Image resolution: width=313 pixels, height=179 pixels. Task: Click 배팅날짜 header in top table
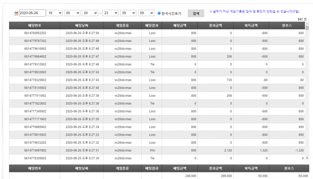coord(82,25)
